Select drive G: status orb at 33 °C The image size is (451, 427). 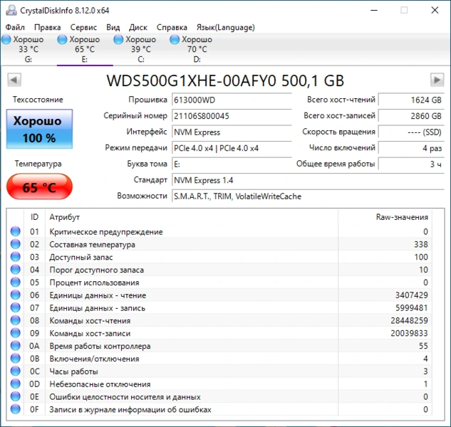tap(7, 40)
